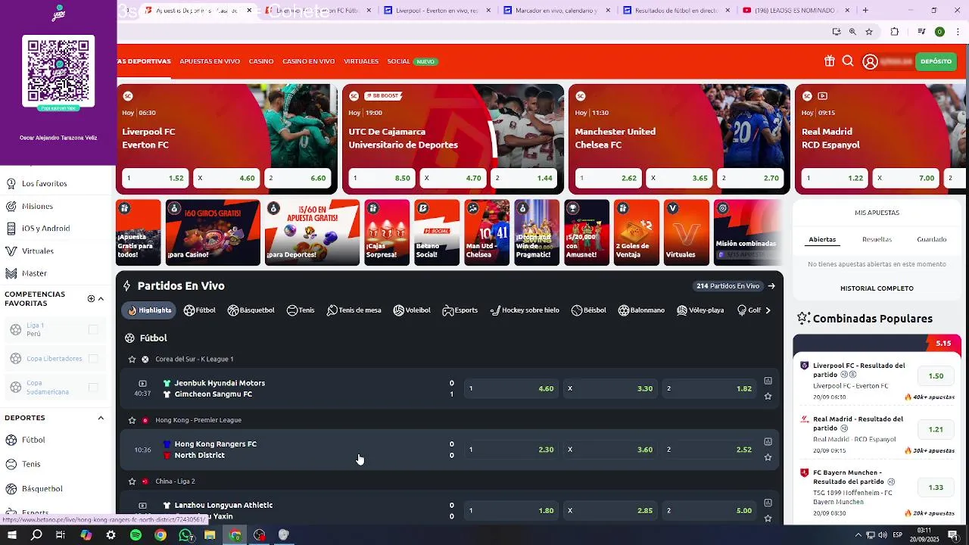The width and height of the screenshot is (969, 545).
Task: Toggle Liga 1 Perú favorite checkbox
Action: pos(93,329)
